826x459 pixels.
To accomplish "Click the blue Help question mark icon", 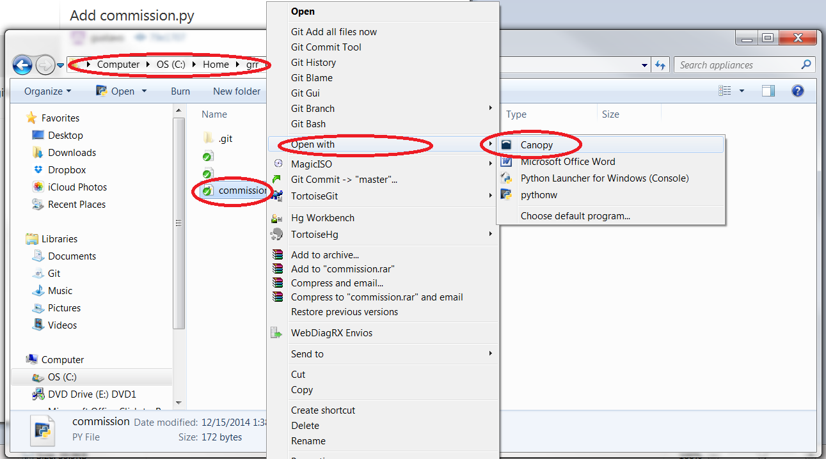I will (798, 91).
